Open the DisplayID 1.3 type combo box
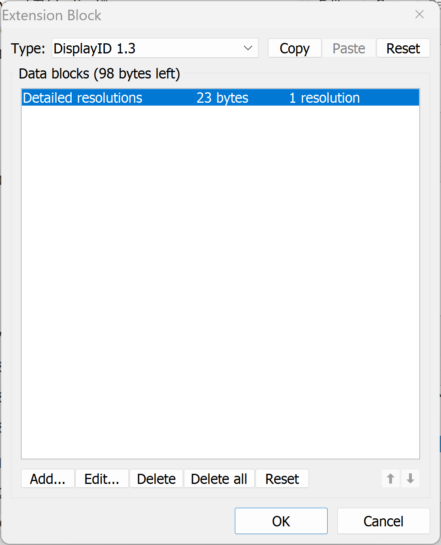The height and width of the screenshot is (545, 441). pos(155,48)
